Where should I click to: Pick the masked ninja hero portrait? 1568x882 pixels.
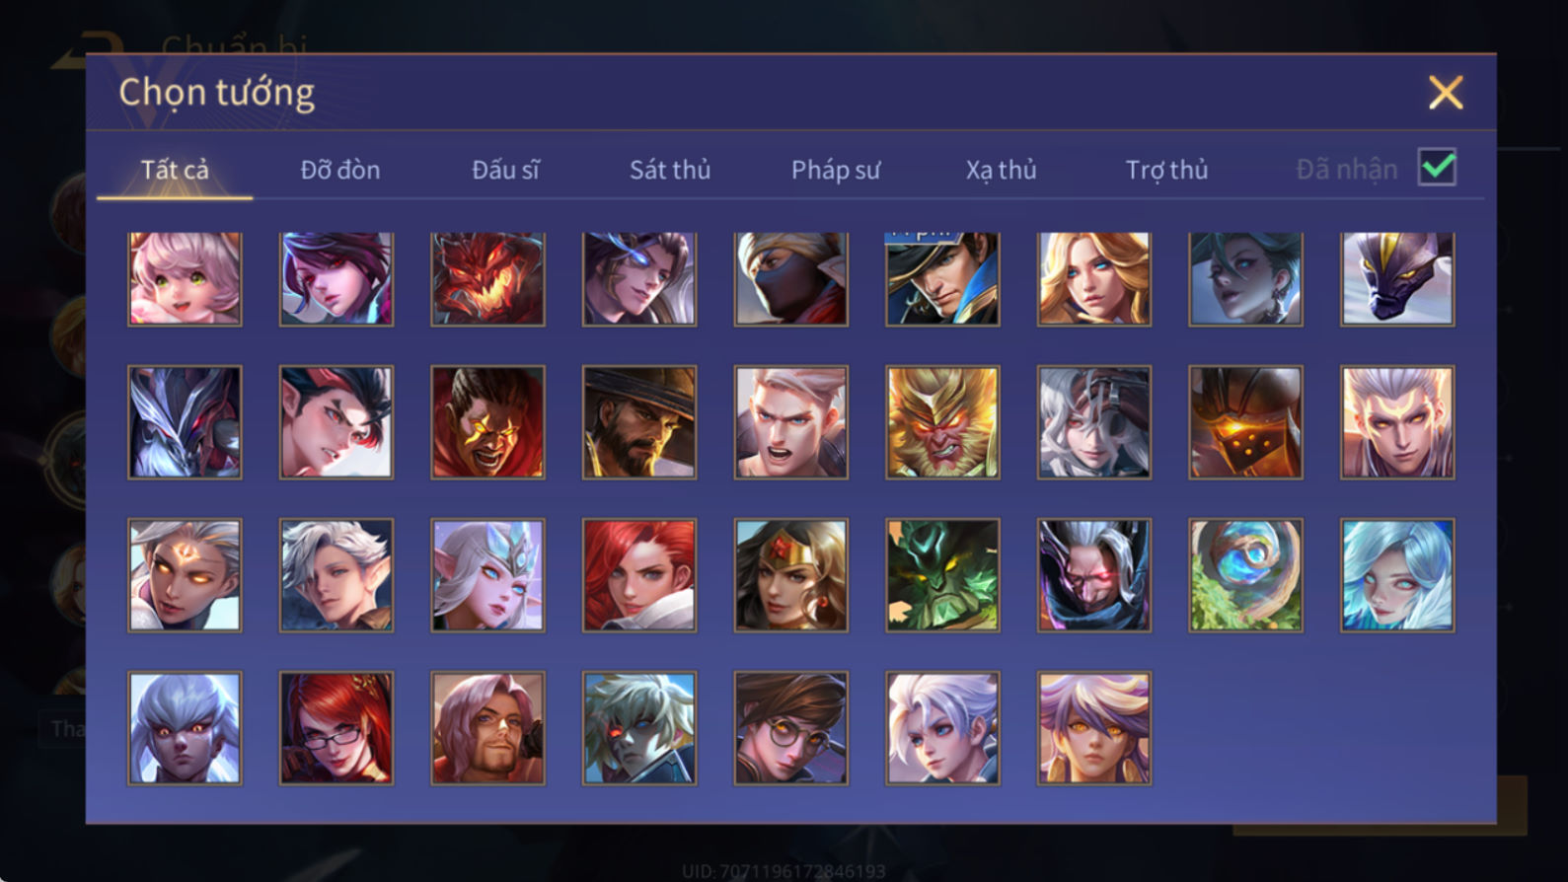coord(790,278)
